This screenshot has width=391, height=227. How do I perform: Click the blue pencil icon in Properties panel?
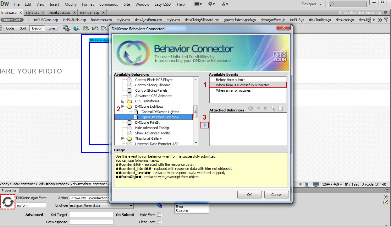tap(160, 205)
